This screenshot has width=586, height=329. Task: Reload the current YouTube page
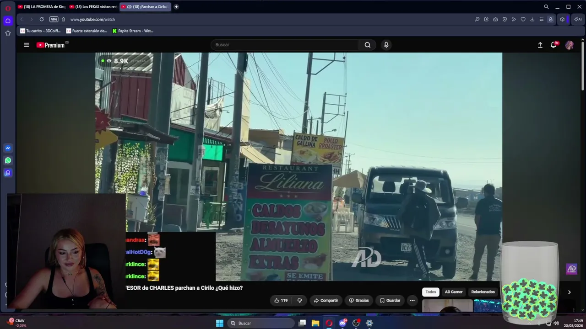42,19
